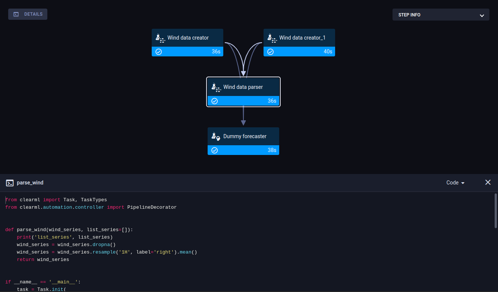Click the DETAILS button
The height and width of the screenshot is (292, 498).
(28, 14)
